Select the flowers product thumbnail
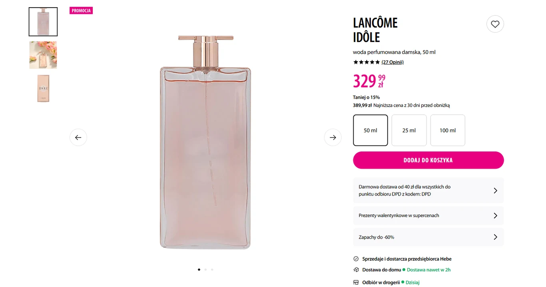This screenshot has width=546, height=287. [43, 55]
